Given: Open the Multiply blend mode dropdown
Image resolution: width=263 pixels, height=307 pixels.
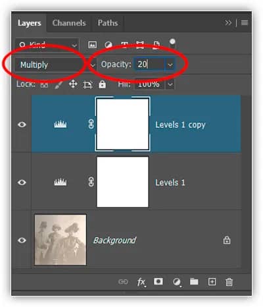Looking at the screenshot, I should 55,65.
